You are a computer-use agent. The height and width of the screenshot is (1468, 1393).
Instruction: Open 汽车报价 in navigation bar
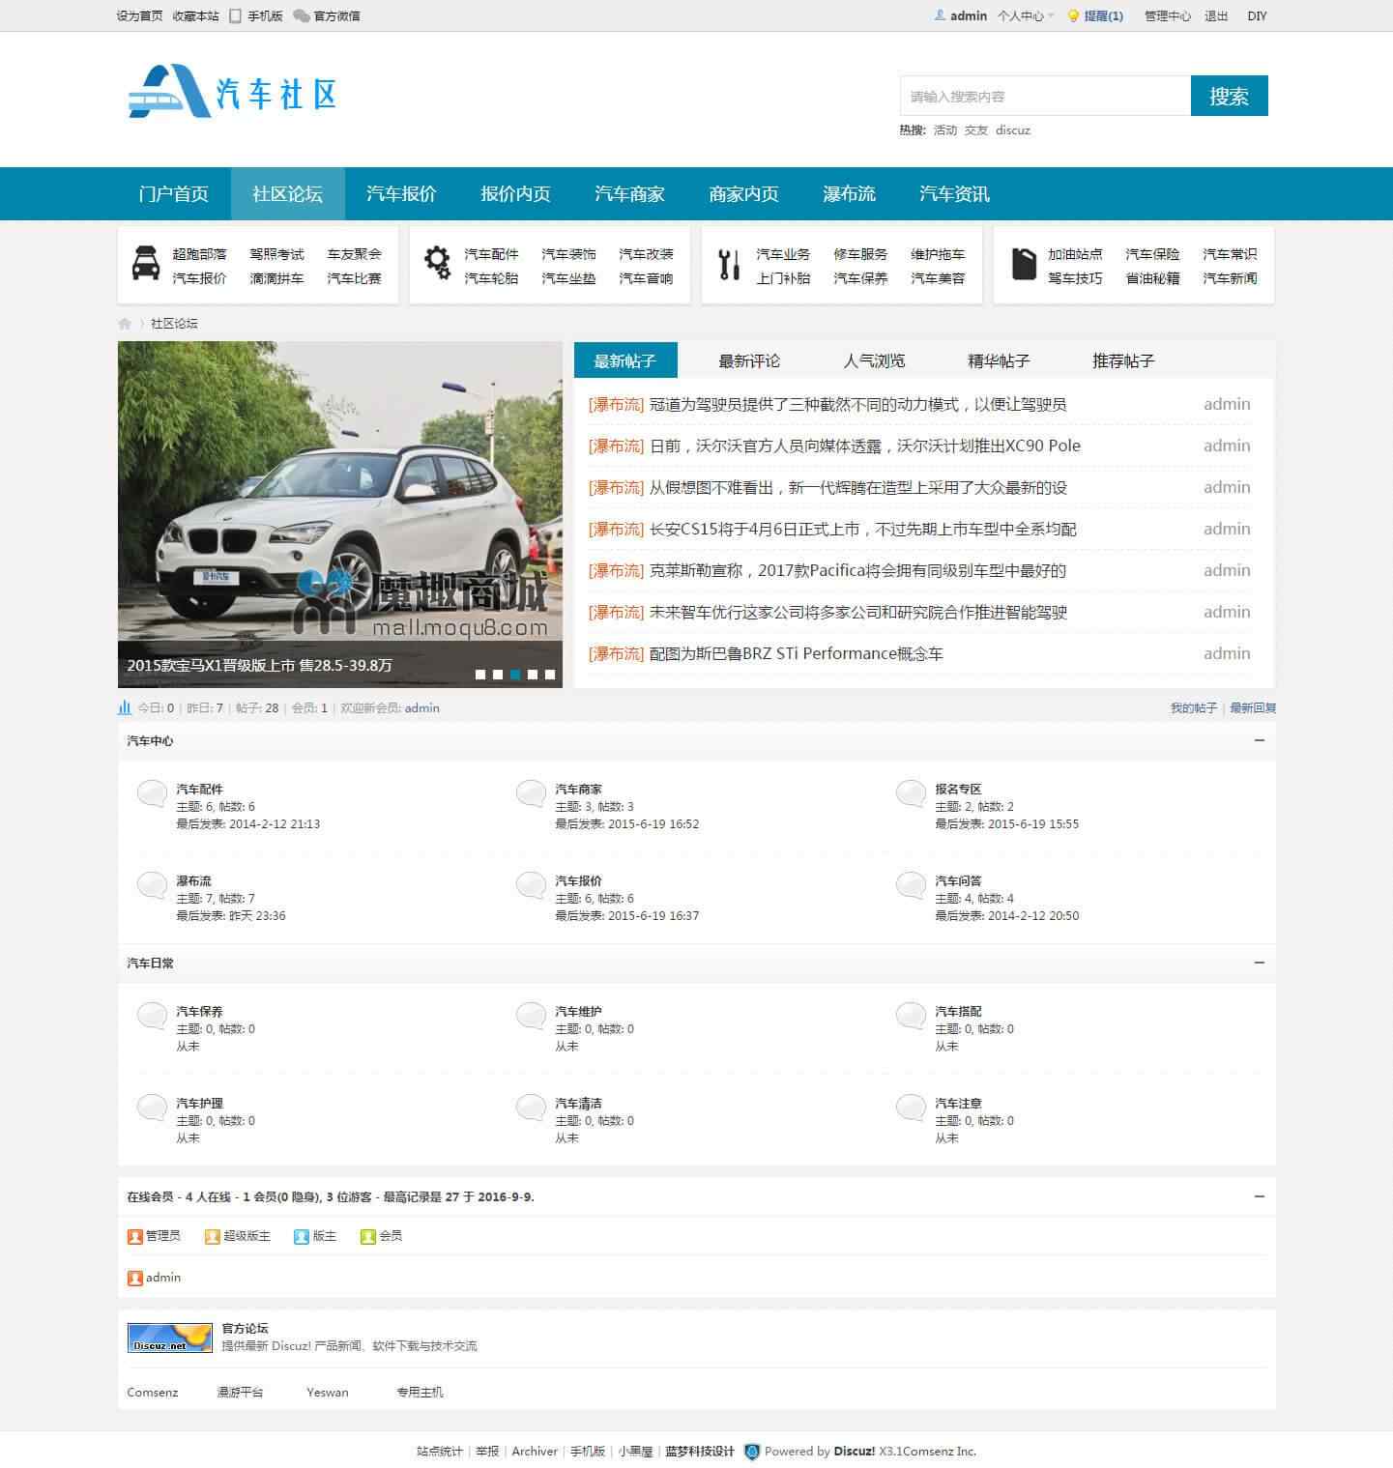point(401,193)
